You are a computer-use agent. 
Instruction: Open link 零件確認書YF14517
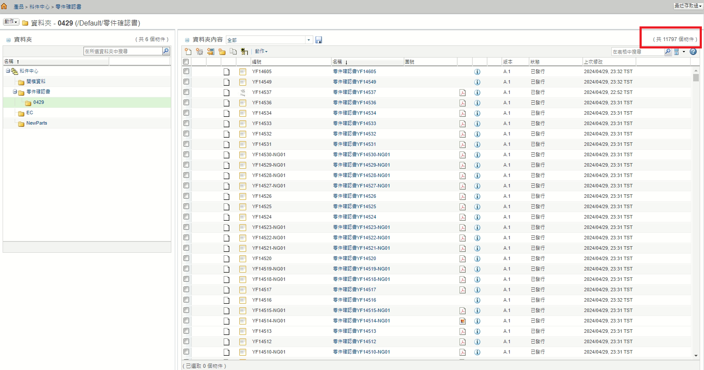coord(354,290)
